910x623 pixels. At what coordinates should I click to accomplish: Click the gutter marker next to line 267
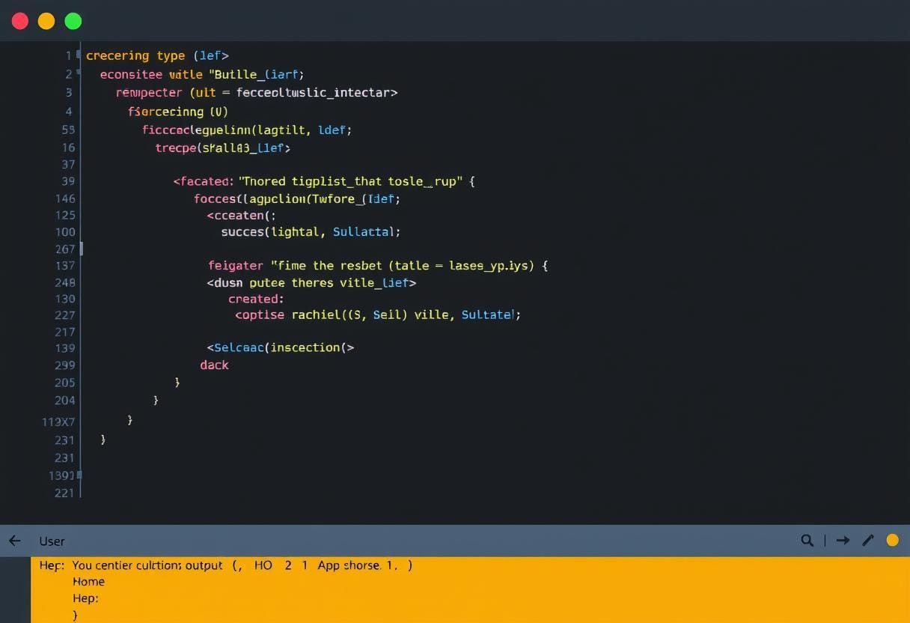(x=81, y=249)
